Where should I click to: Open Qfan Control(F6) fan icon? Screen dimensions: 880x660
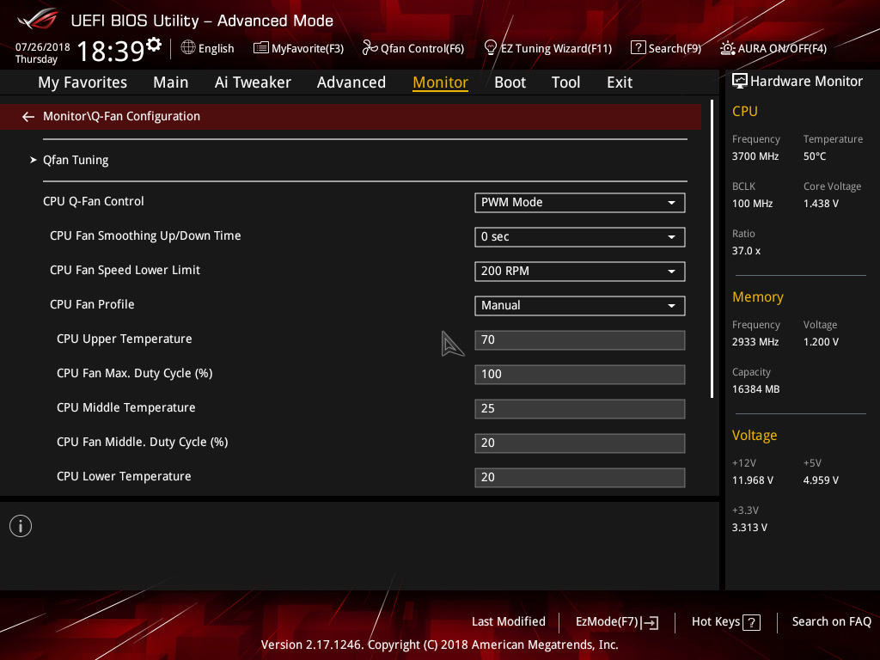370,48
